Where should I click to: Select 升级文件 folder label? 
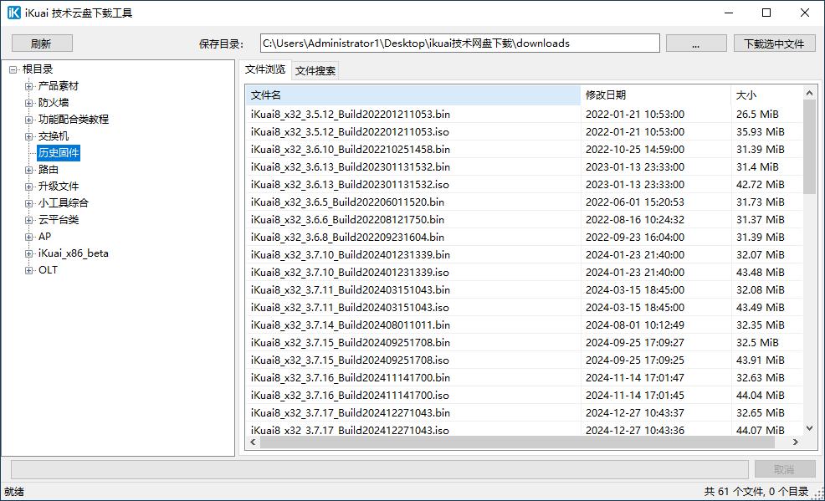point(59,187)
